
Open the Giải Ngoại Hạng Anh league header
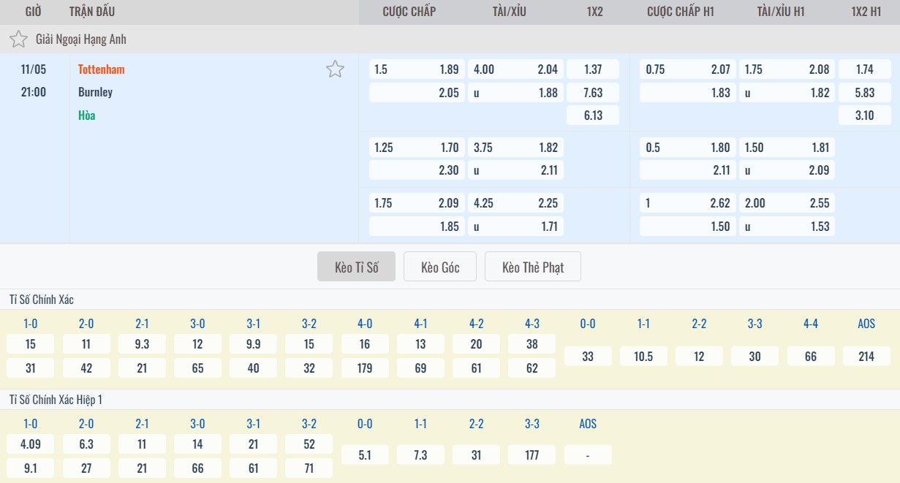[x=81, y=39]
